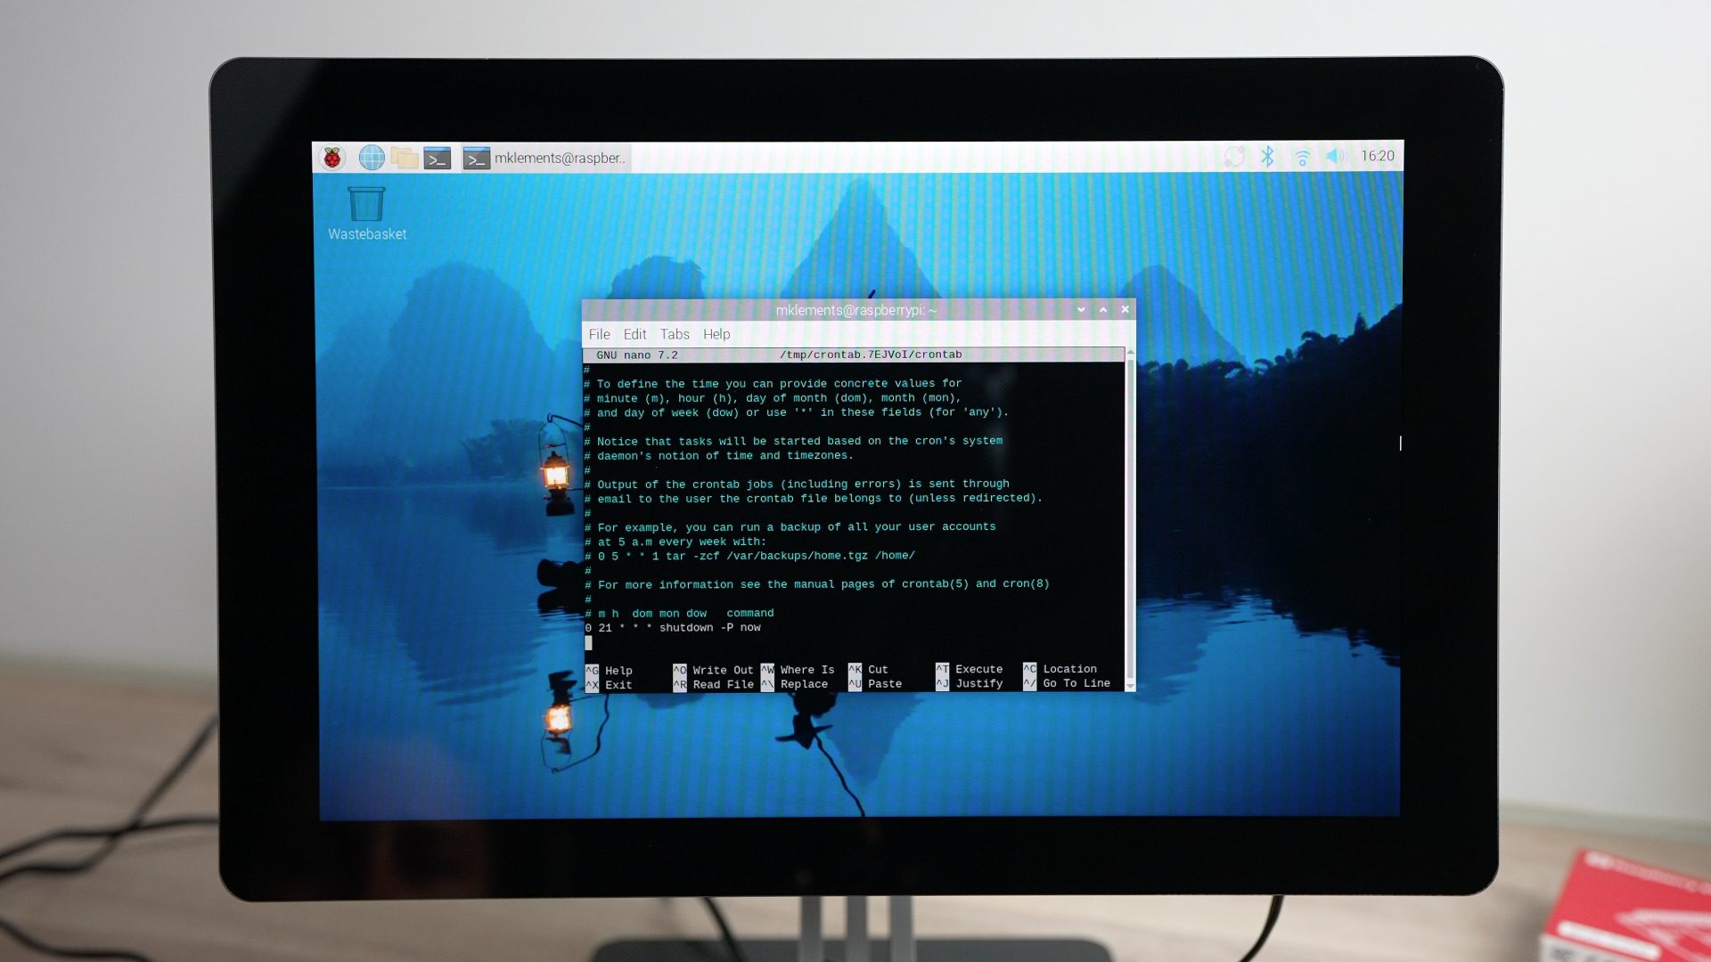
Task: Click the scrollbar's down arrow
Action: (x=1130, y=686)
